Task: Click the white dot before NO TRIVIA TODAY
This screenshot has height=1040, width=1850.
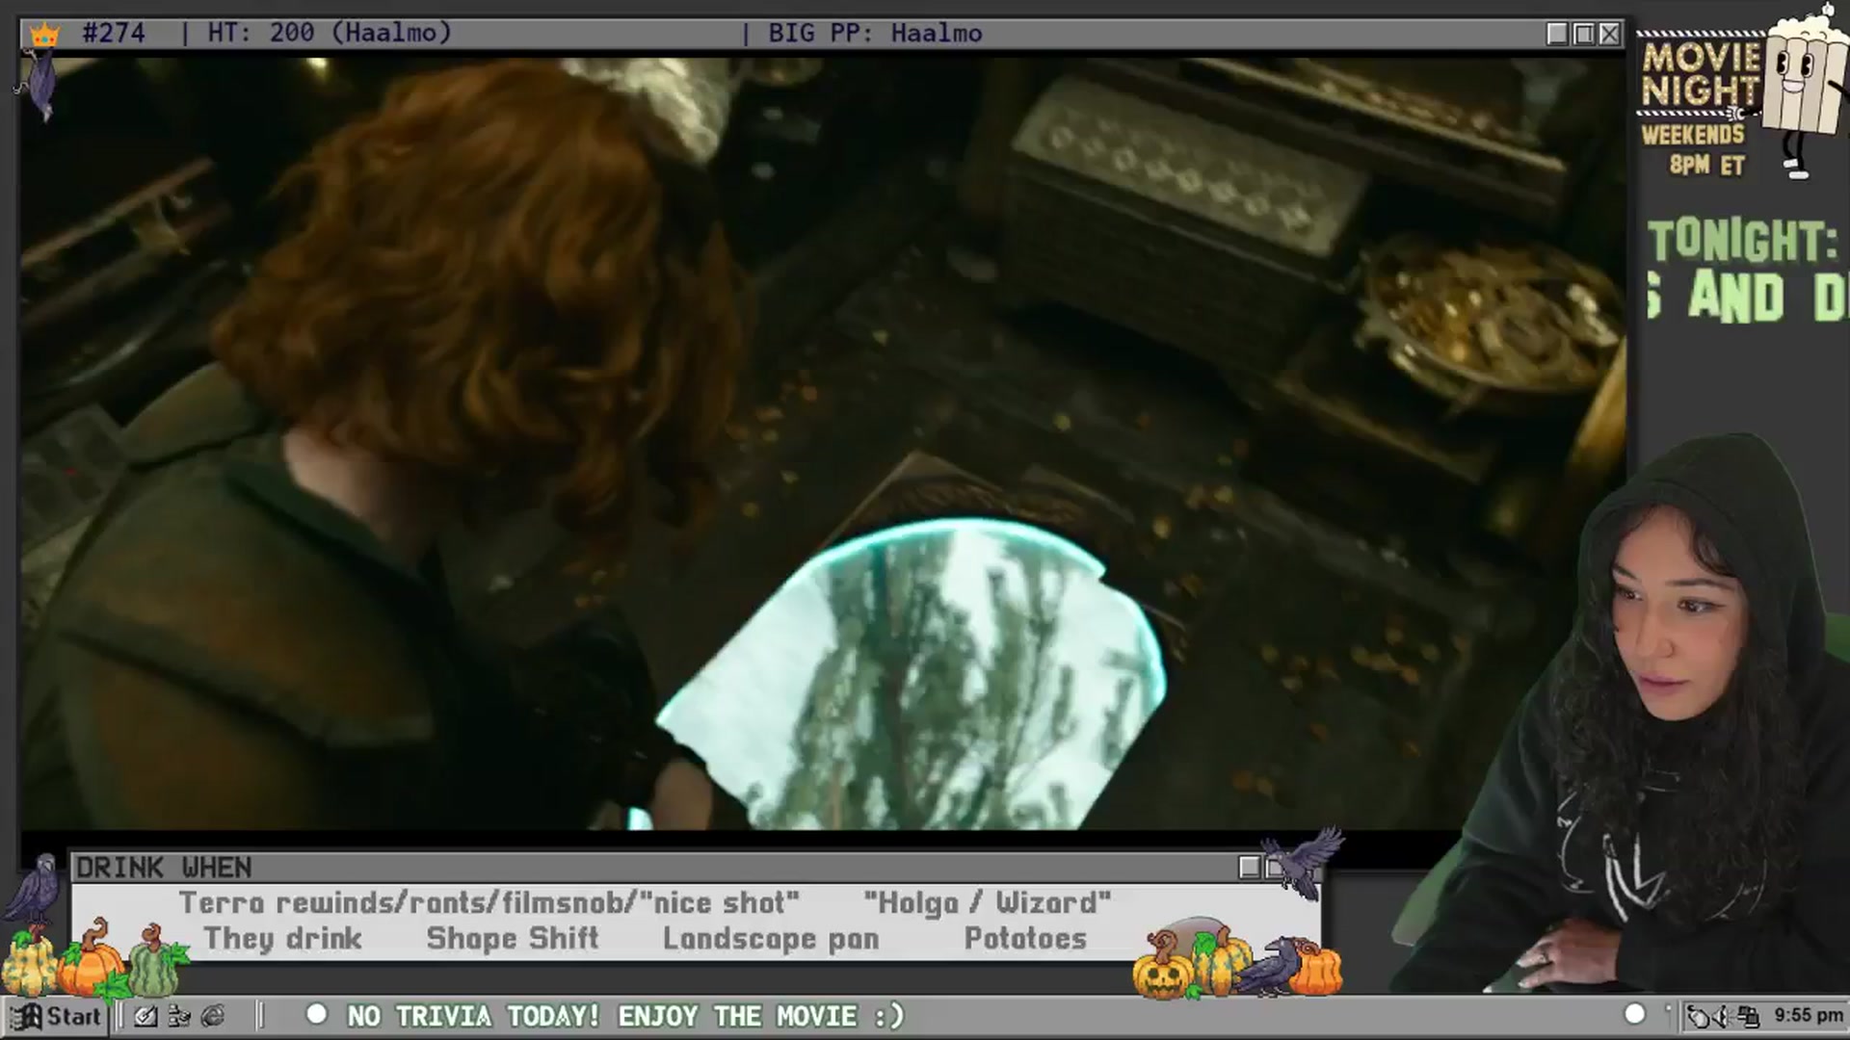Action: [x=316, y=1014]
